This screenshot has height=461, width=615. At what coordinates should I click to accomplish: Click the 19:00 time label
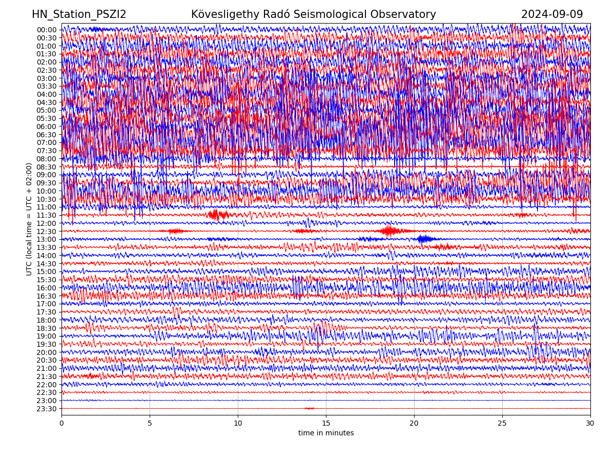(46, 337)
